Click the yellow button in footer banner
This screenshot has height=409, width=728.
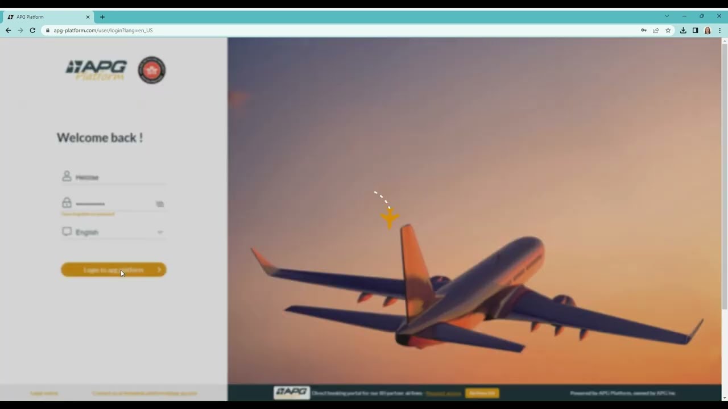482,393
